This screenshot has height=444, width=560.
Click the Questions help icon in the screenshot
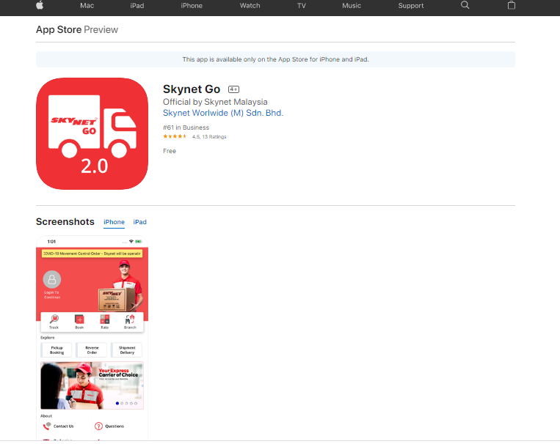point(99,426)
